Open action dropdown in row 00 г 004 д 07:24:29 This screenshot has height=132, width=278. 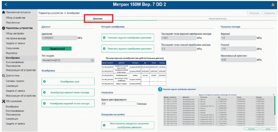[x=198, y=108]
